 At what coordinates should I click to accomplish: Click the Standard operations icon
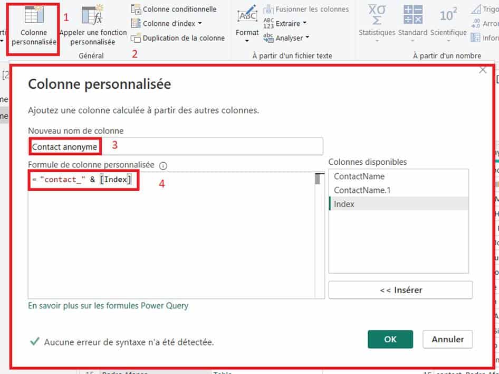coord(412,15)
